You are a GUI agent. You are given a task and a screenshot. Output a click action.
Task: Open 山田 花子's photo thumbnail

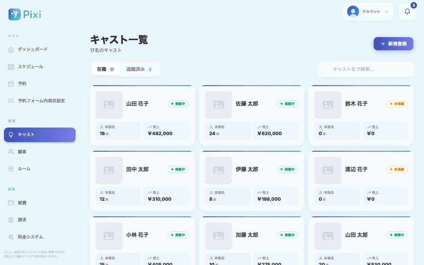click(x=109, y=105)
